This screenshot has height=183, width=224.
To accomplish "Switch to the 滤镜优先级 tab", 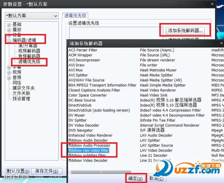I will tap(75, 16).
